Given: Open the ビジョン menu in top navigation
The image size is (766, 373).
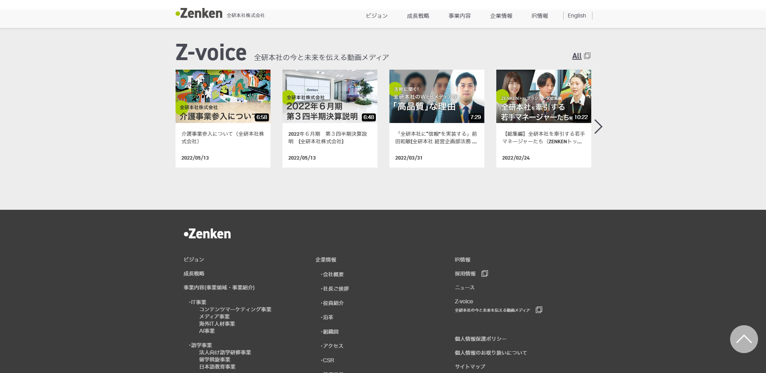Looking at the screenshot, I should (377, 16).
